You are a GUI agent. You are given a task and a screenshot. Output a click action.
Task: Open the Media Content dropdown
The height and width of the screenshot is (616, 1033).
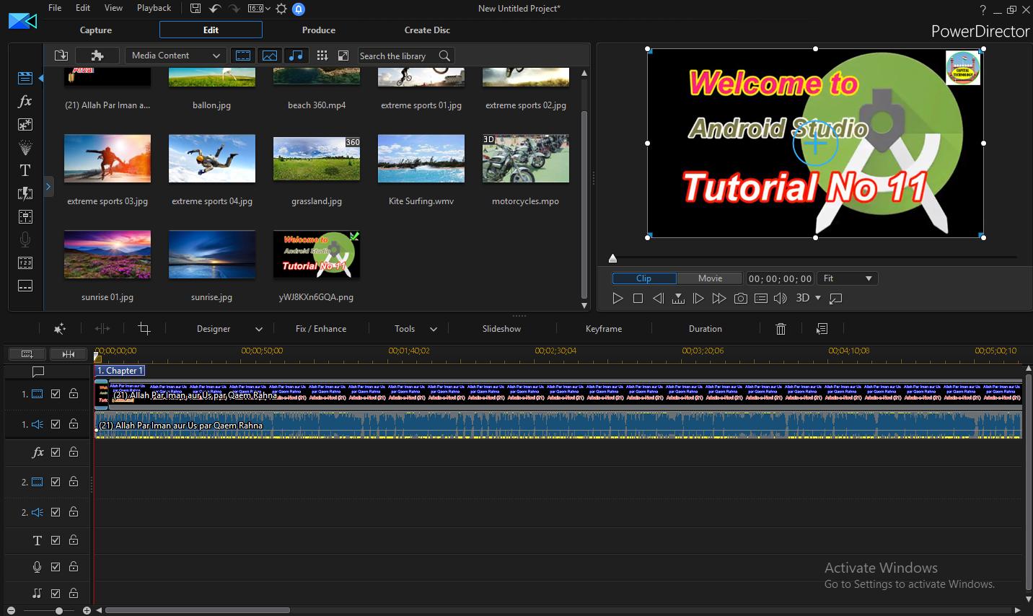(x=176, y=56)
